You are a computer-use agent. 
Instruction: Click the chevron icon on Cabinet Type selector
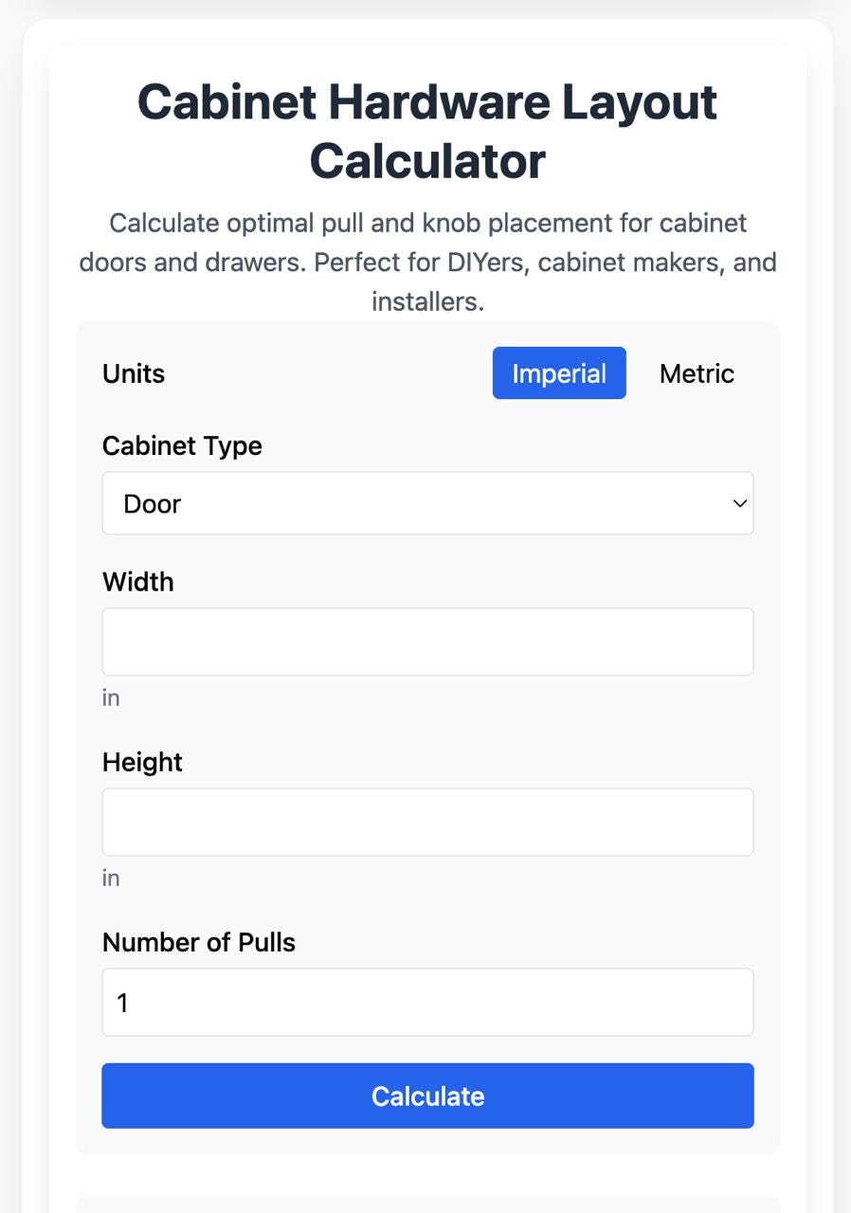(x=739, y=503)
